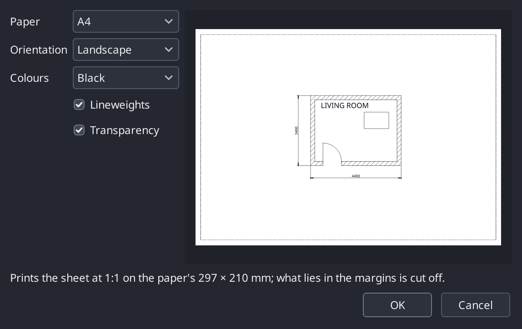Screen dimensions: 522x329
Task: Click the 3400 dimension text in preview
Action: [x=296, y=130]
